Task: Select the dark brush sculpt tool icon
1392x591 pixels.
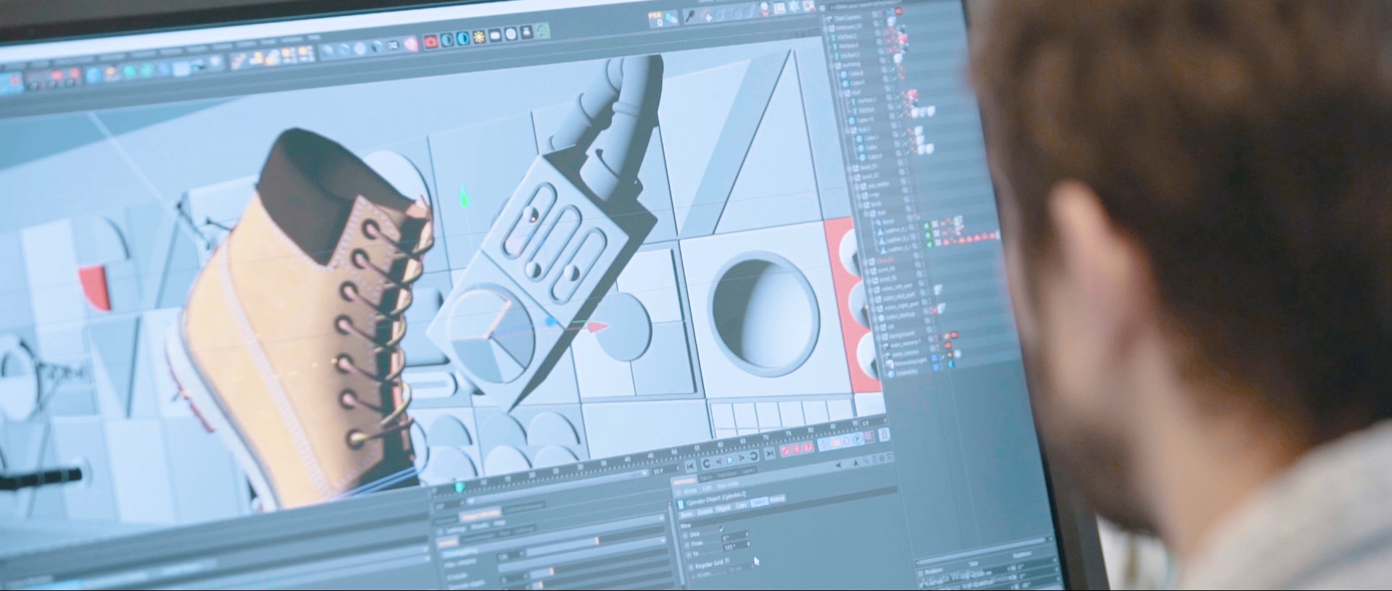Action: 689,16
